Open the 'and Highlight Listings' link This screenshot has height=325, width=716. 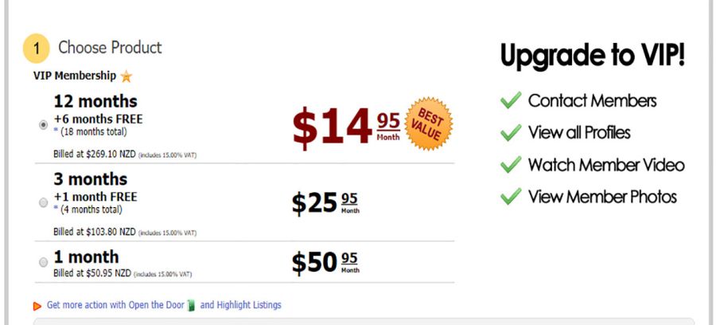click(x=240, y=305)
